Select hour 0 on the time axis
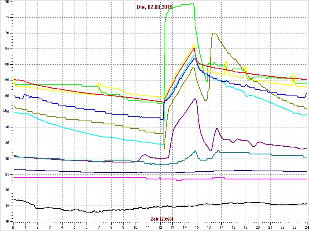 point(13,227)
